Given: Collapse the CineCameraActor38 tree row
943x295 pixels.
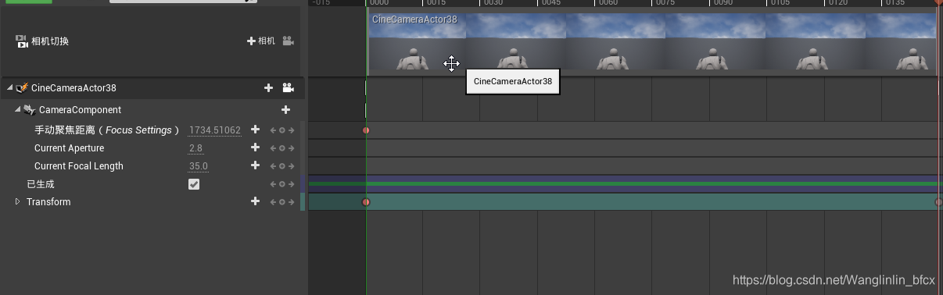Looking at the screenshot, I should tap(10, 88).
